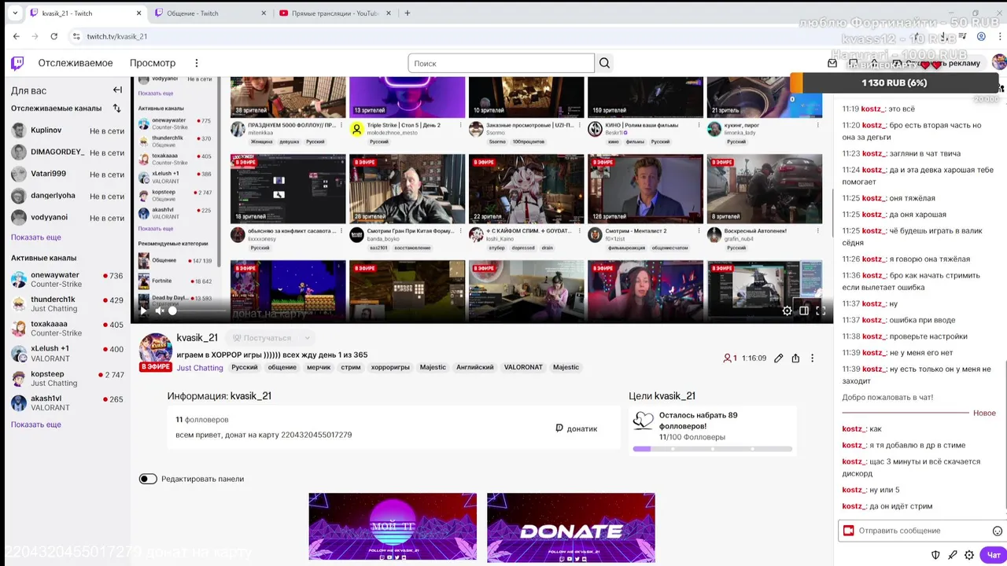Expand the Постучаться dropdown arrow
Viewport: 1007px width, 566px height.
307,338
